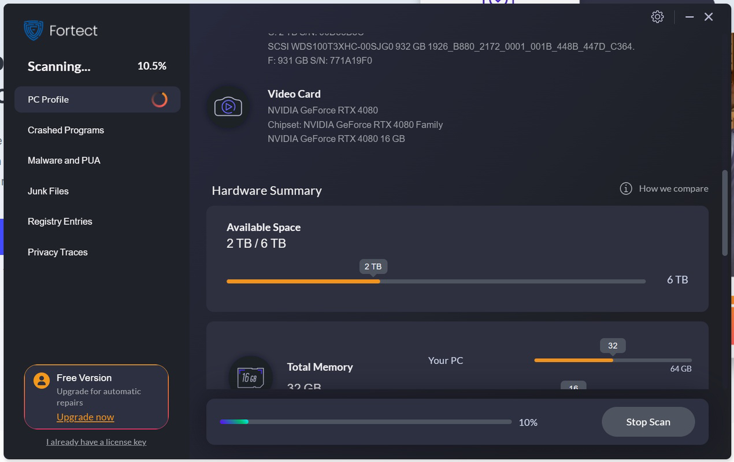734x462 pixels.
Task: Click the PC Profile loading spinner
Action: pyautogui.click(x=160, y=99)
